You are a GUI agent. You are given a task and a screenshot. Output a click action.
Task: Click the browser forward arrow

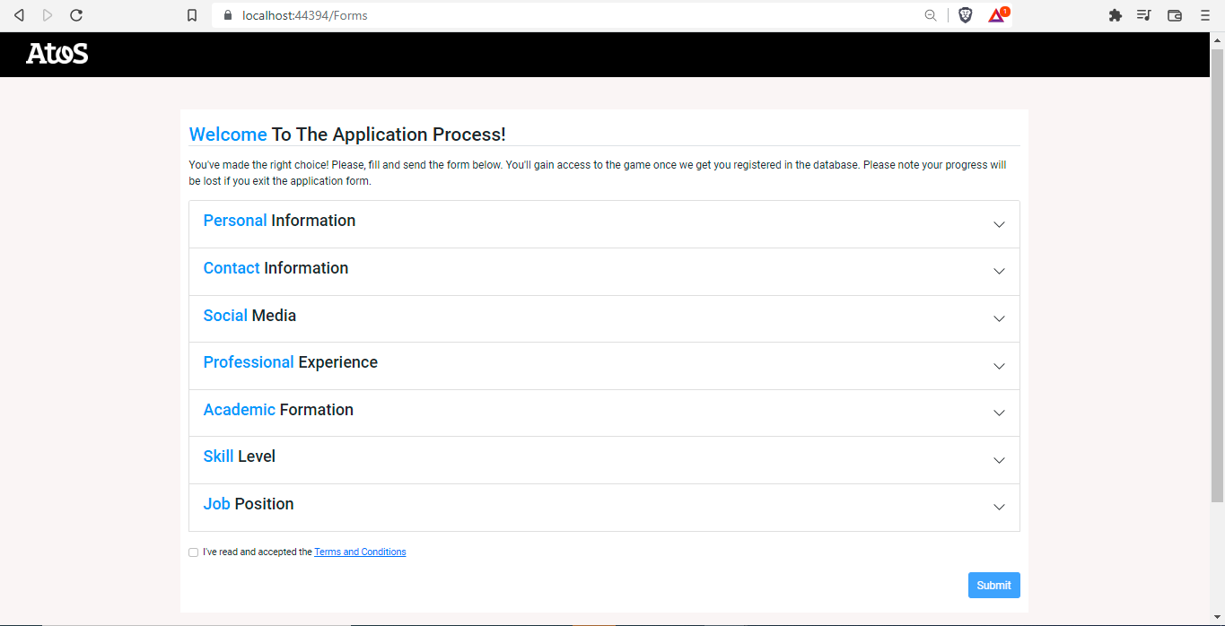point(48,15)
